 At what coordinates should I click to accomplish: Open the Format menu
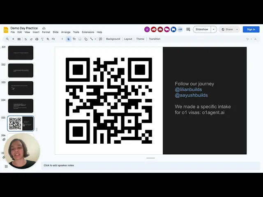coord(46,32)
